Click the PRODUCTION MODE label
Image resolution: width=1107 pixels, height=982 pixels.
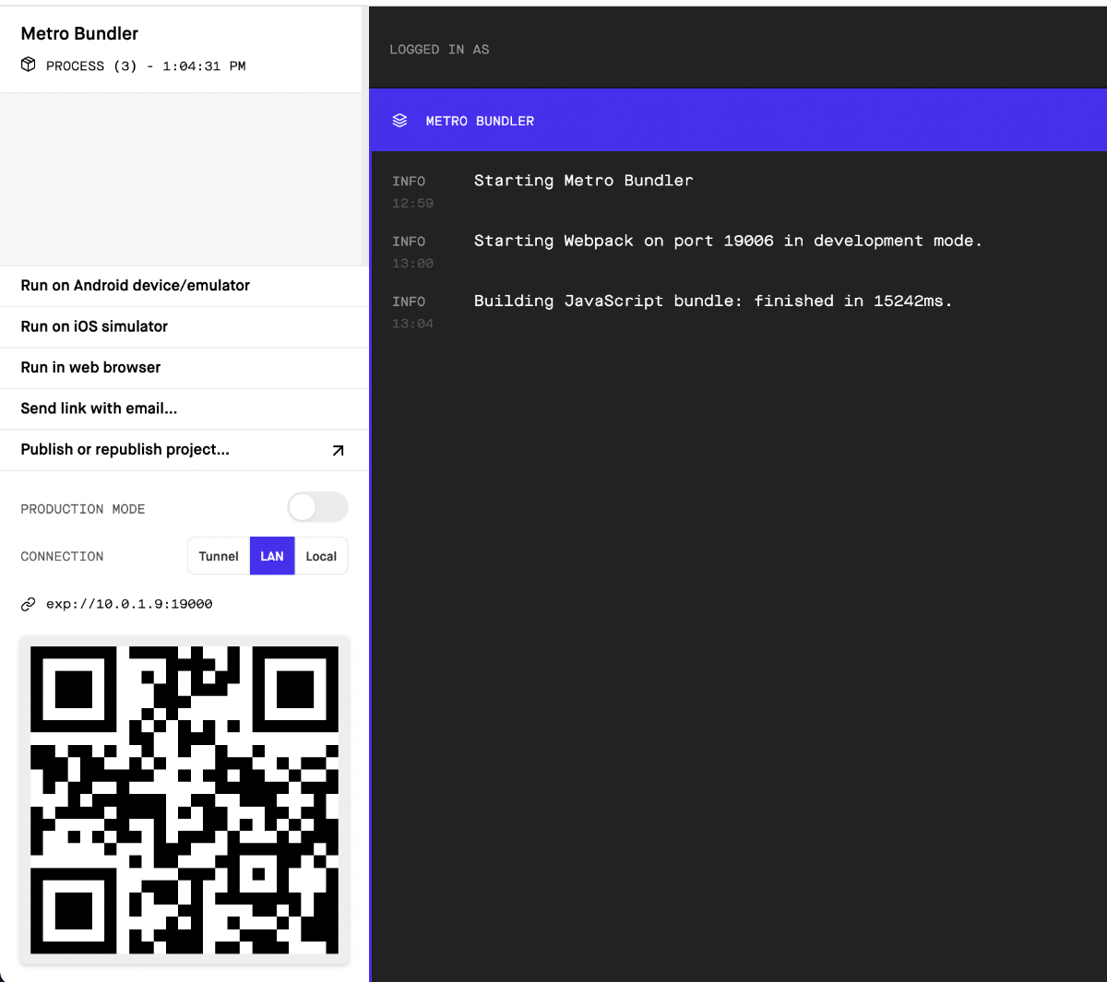tap(83, 509)
